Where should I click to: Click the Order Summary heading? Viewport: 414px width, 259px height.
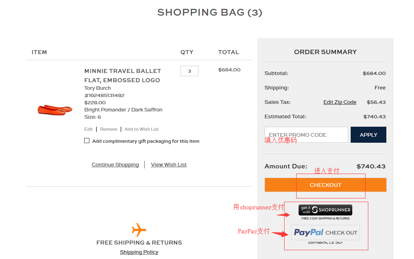[325, 52]
